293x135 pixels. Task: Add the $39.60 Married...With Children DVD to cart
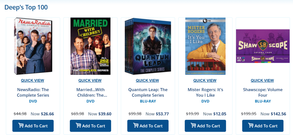point(90,126)
